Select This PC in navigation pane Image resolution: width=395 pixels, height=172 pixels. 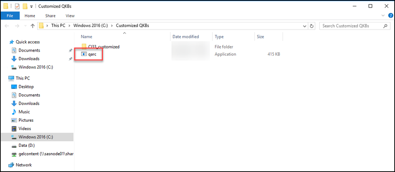[23, 78]
